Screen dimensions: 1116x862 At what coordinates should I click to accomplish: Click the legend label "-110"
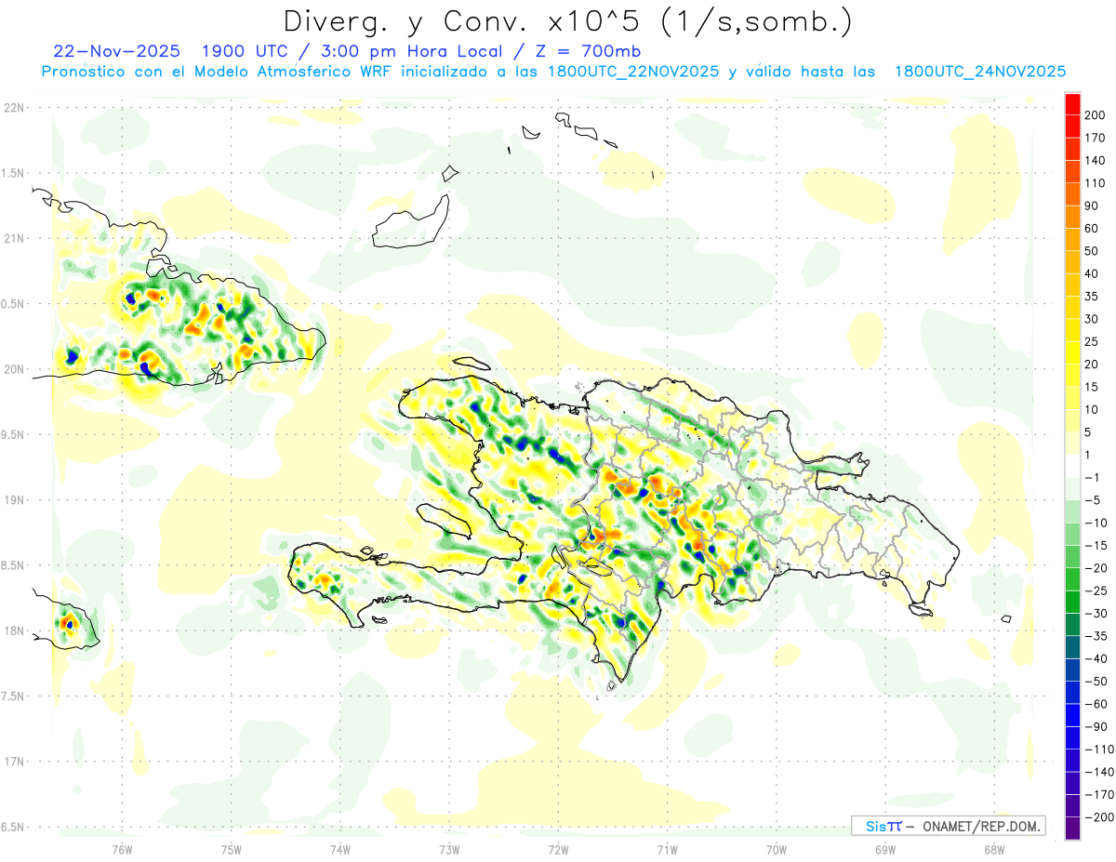pyautogui.click(x=1097, y=749)
